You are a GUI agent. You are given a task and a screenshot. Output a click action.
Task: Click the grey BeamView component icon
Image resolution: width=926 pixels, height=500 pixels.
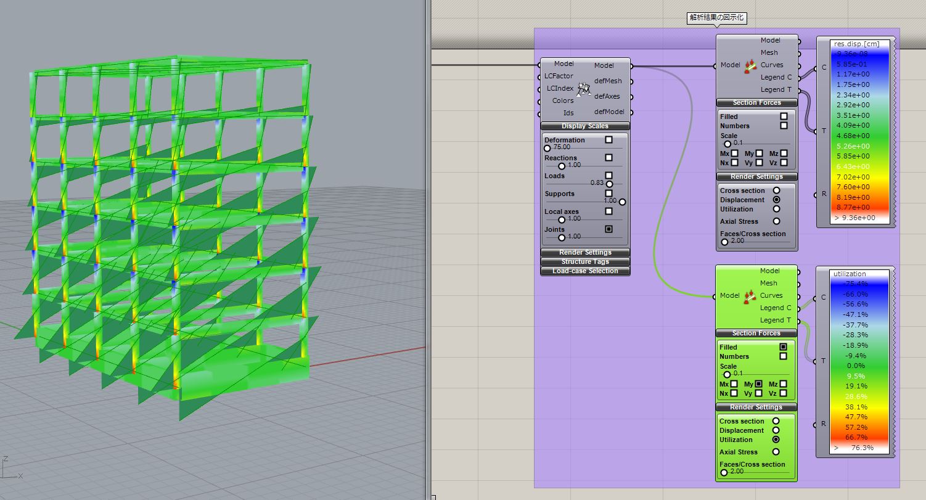pyautogui.click(x=750, y=65)
